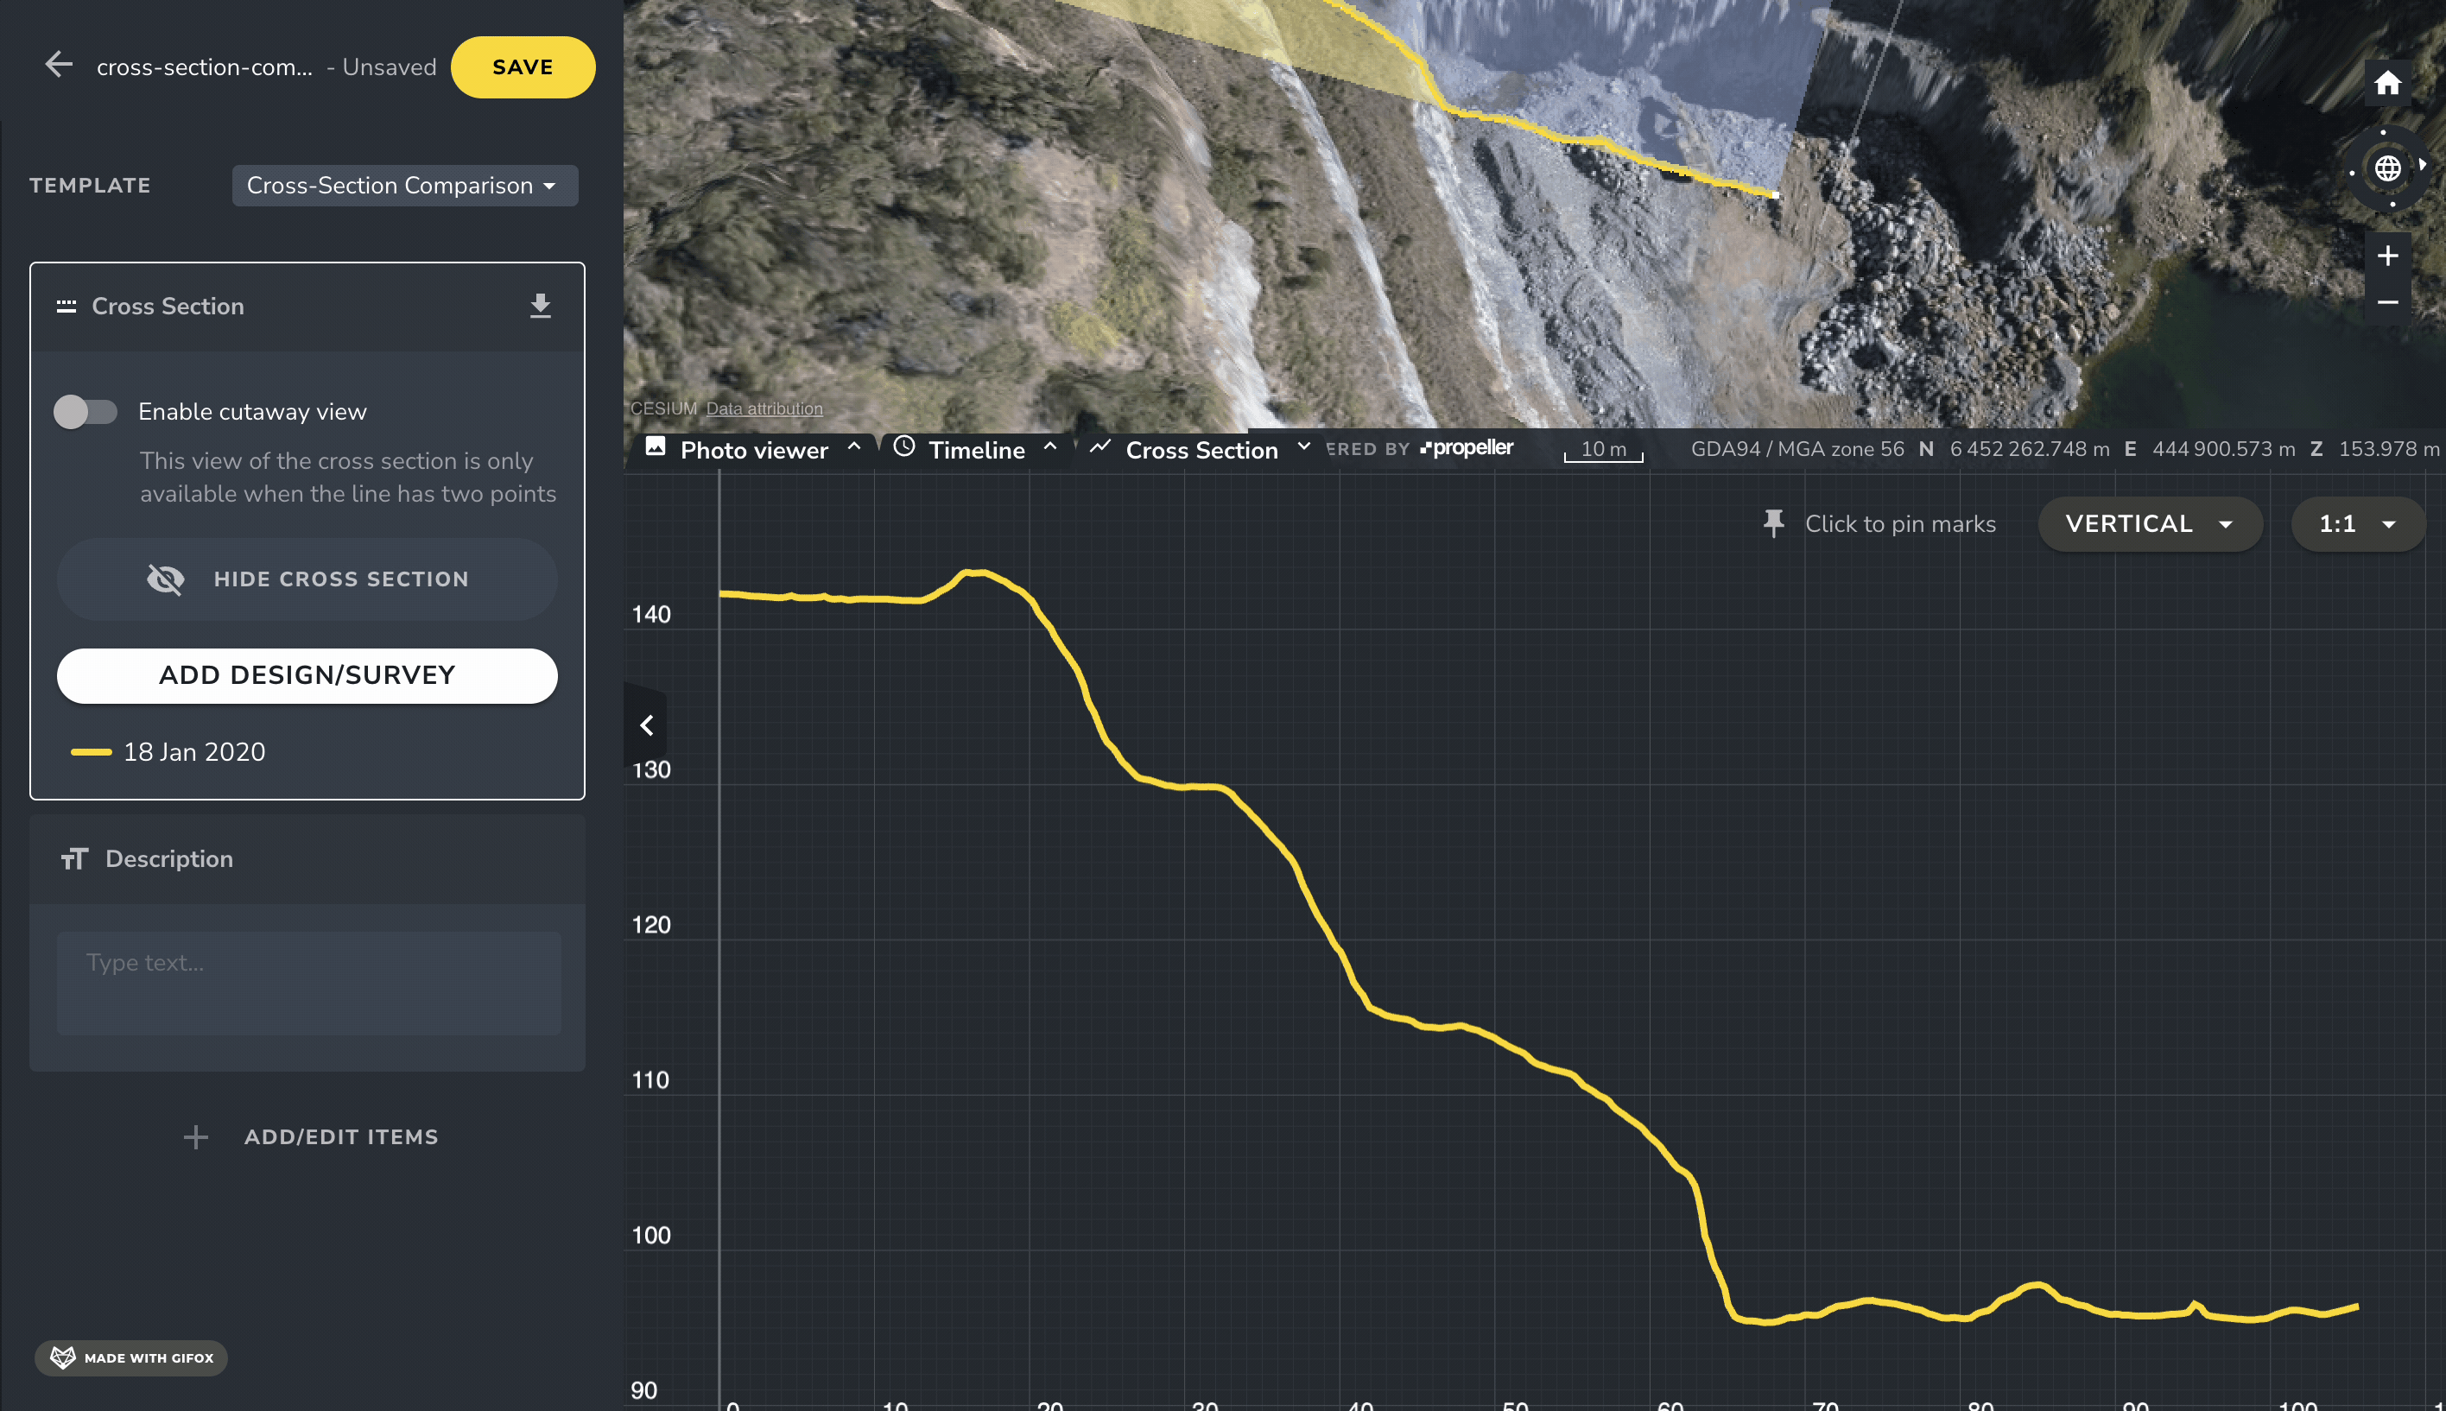Open the Data attribution link

click(x=764, y=409)
